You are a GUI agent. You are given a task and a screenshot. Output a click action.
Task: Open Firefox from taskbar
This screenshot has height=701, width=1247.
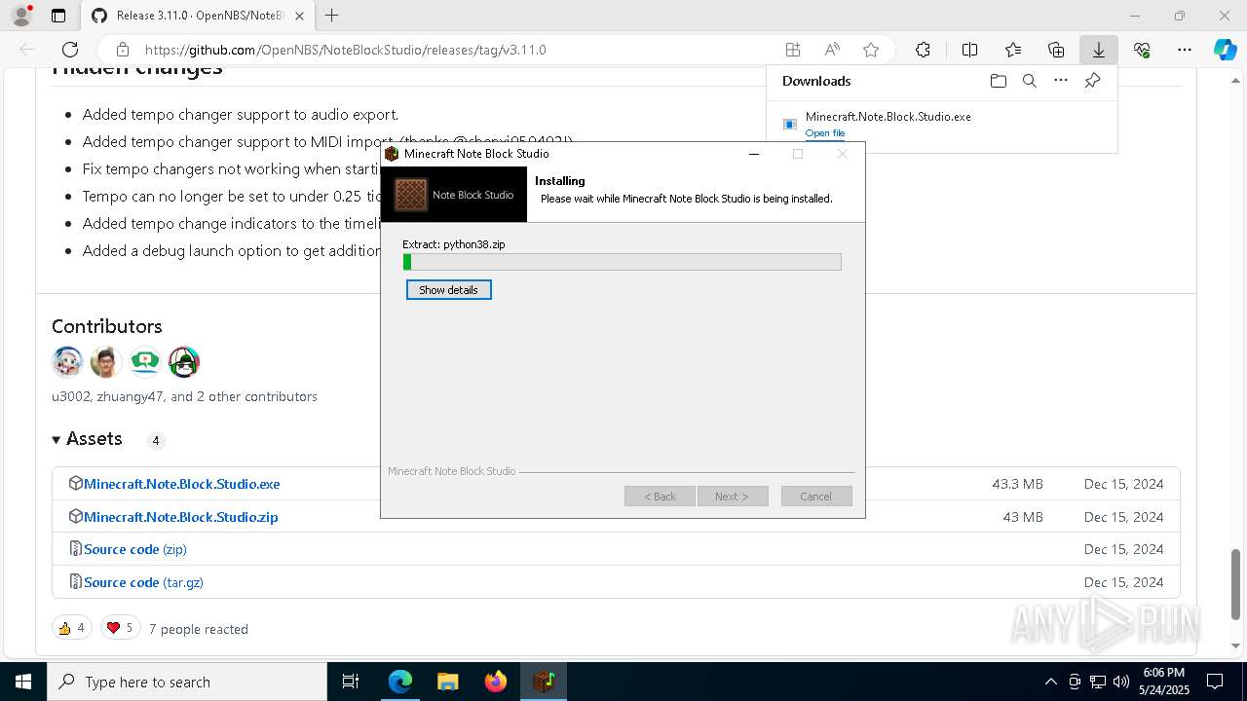[x=495, y=682]
